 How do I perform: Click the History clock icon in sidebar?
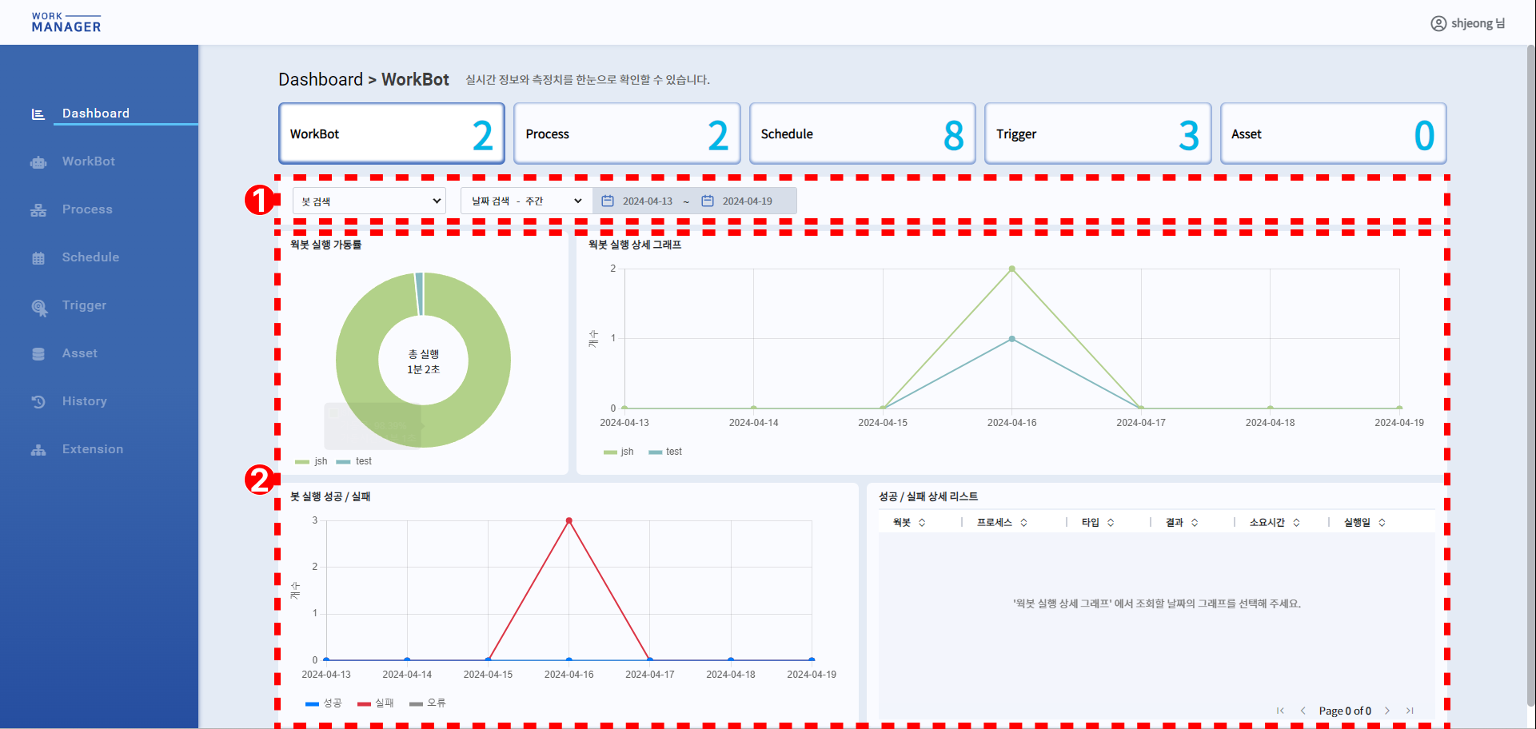38,402
